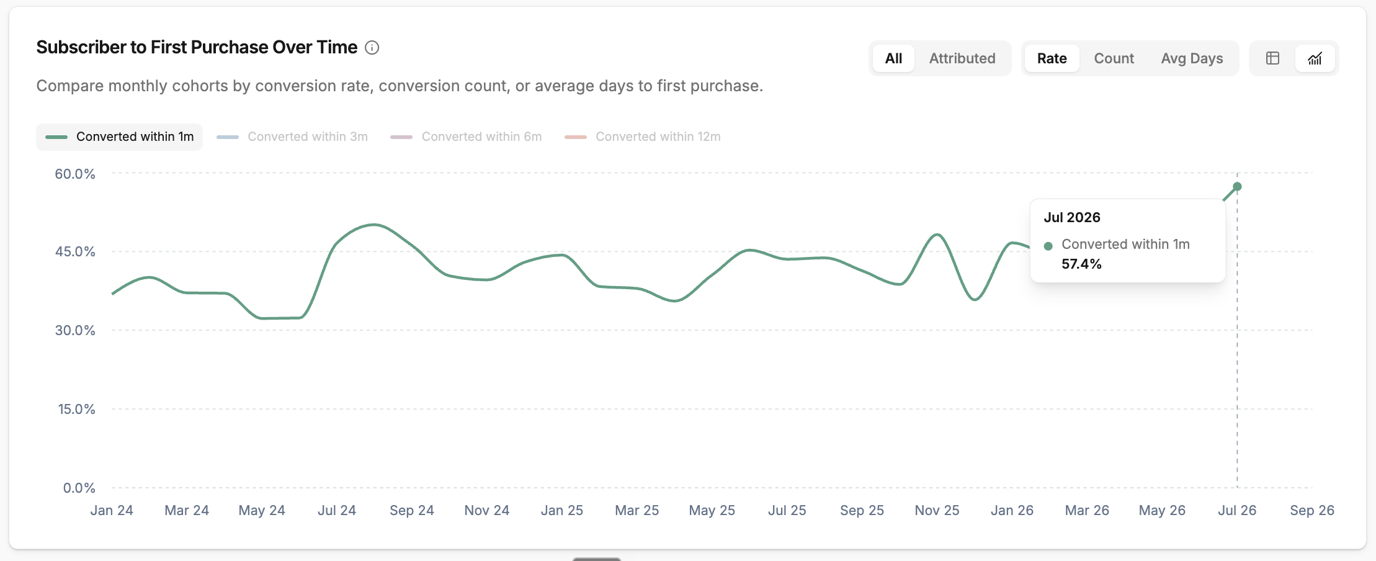Click the Jul 26 axis label
Viewport: 1376px width, 561px height.
tap(1237, 510)
